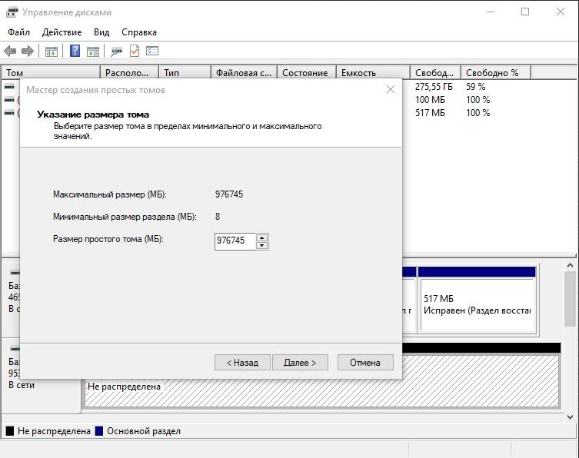The width and height of the screenshot is (579, 458).
Task: Sort by the Свободно % column header
Action: pos(495,73)
